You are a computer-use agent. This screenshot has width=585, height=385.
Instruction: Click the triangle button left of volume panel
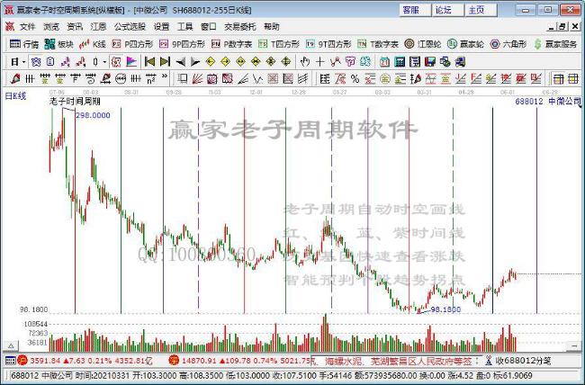point(11,346)
